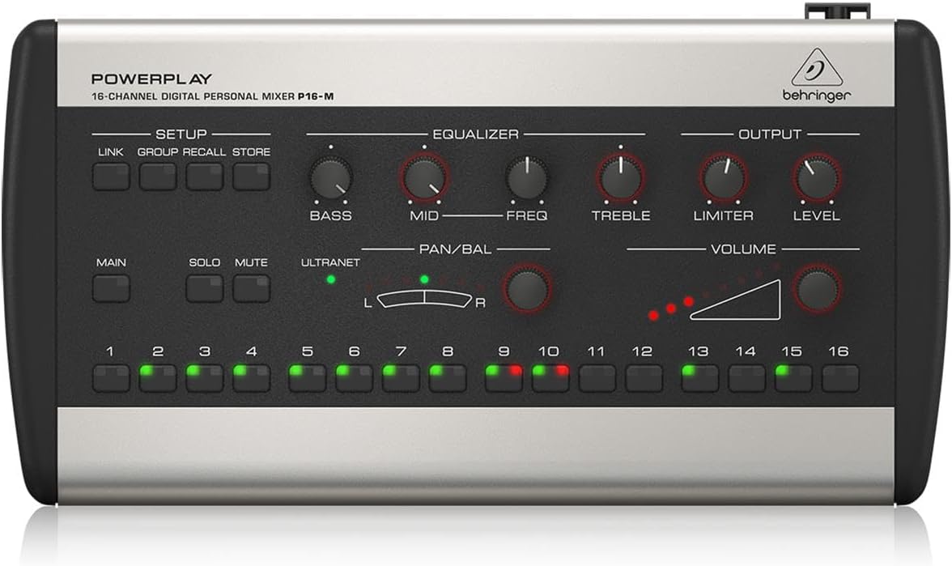
Task: Adjust the LIMITER knob in the output section
Action: point(723,177)
